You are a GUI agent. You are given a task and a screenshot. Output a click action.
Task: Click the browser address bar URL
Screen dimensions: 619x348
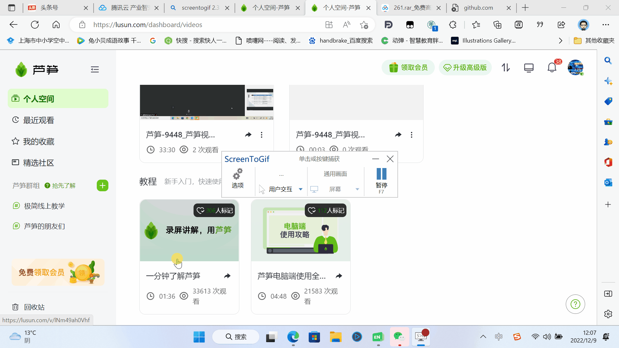point(148,25)
